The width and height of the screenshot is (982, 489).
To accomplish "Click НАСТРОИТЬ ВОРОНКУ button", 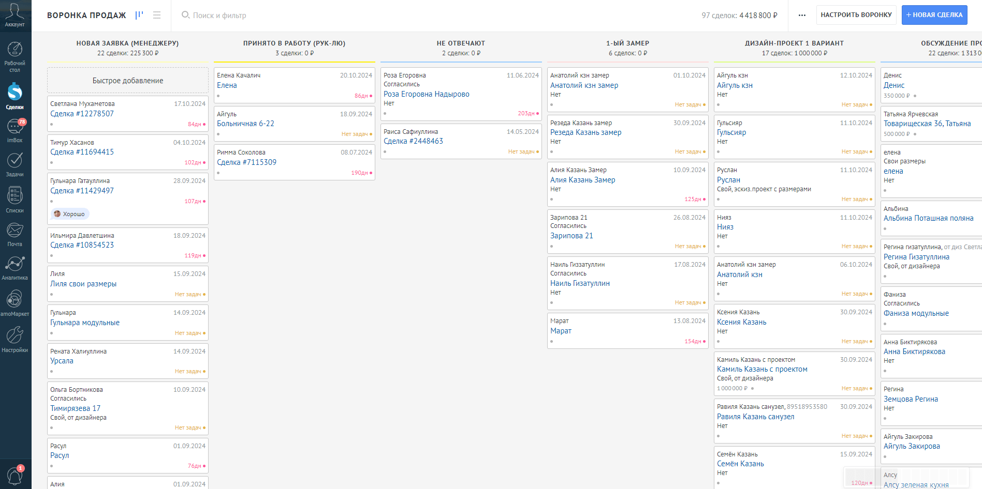I will coord(856,15).
